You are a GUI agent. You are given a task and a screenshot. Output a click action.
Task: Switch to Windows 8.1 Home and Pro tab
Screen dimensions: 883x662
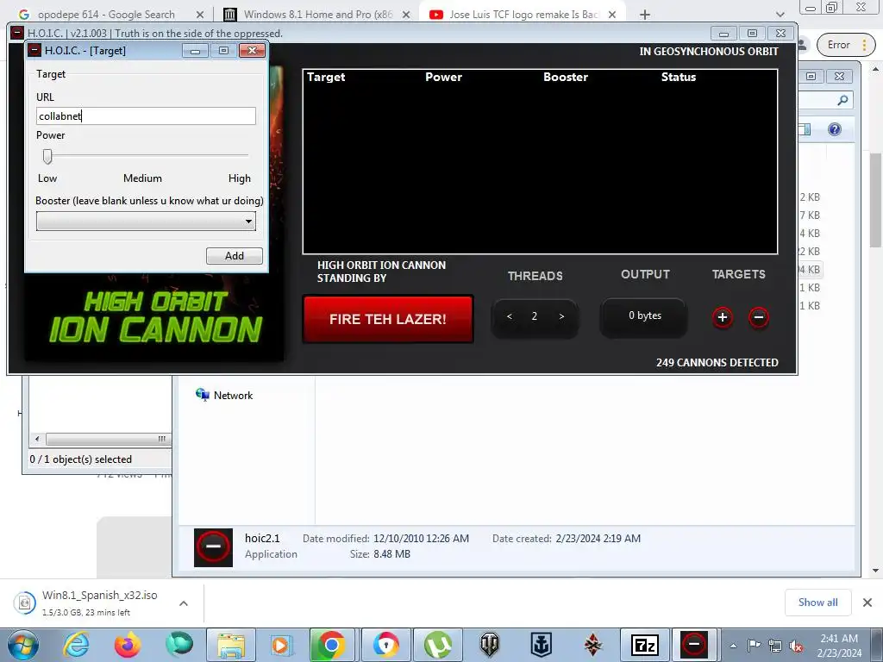coord(317,14)
